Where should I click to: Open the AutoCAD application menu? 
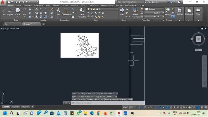[3, 3]
